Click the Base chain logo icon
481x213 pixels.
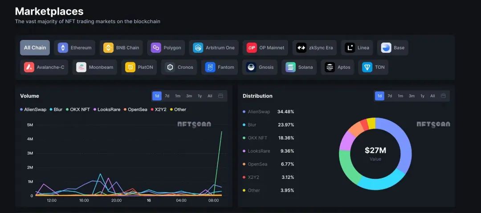point(386,47)
